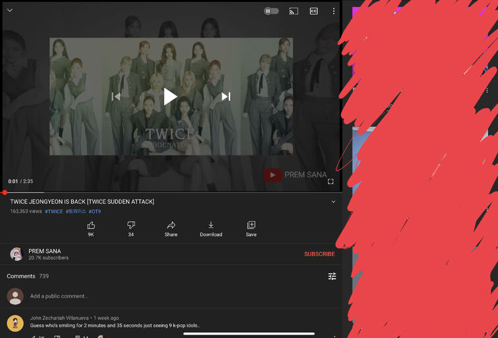Click the red progress bar scrubber
The image size is (498, 338).
[4, 192]
